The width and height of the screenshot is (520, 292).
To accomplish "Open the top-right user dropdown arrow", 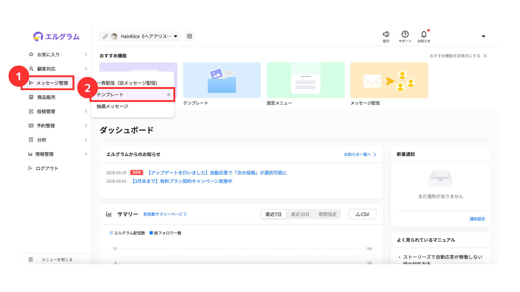I will 483,36.
